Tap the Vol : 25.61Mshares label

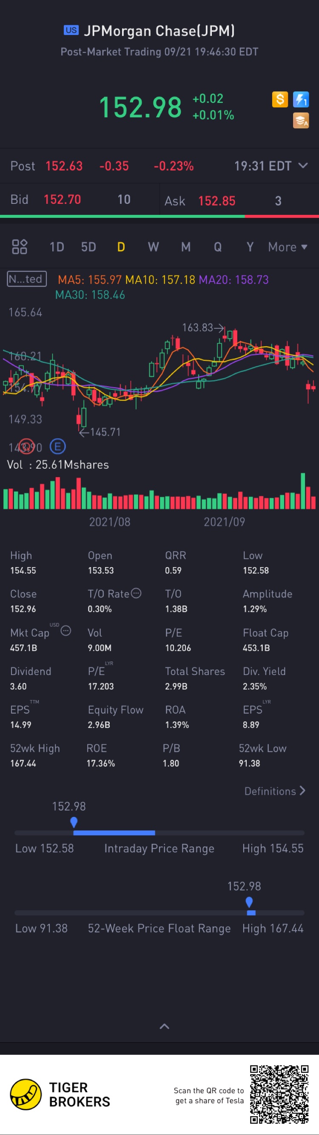coord(58,464)
